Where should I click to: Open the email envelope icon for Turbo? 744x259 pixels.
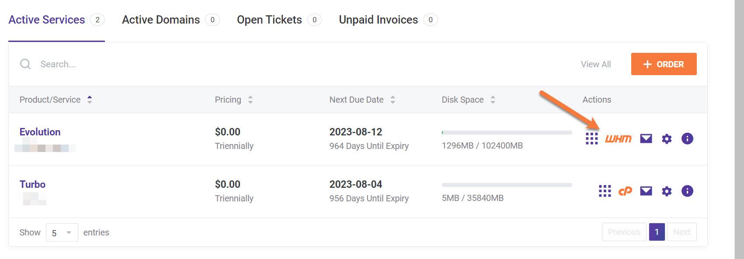click(646, 191)
